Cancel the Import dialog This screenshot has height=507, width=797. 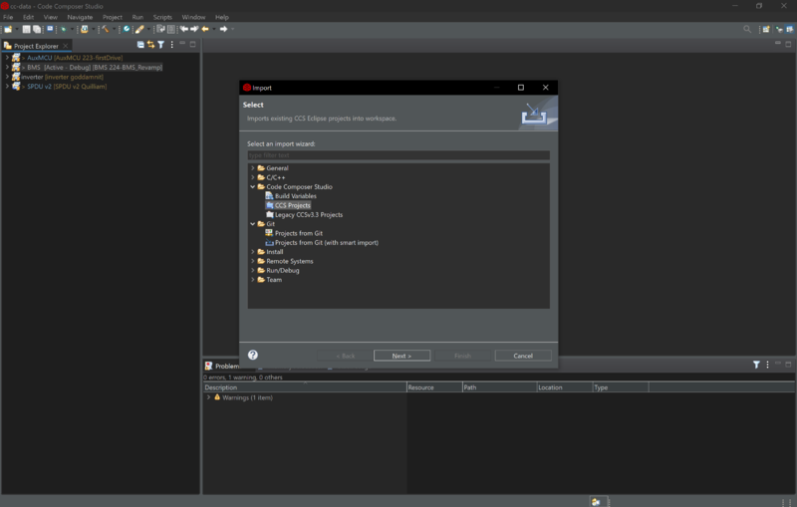click(x=523, y=356)
